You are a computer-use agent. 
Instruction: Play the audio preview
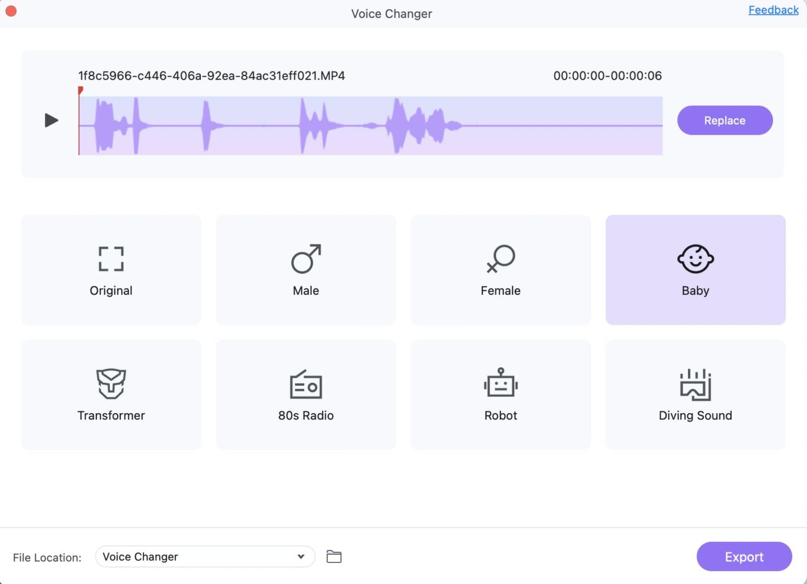point(51,120)
